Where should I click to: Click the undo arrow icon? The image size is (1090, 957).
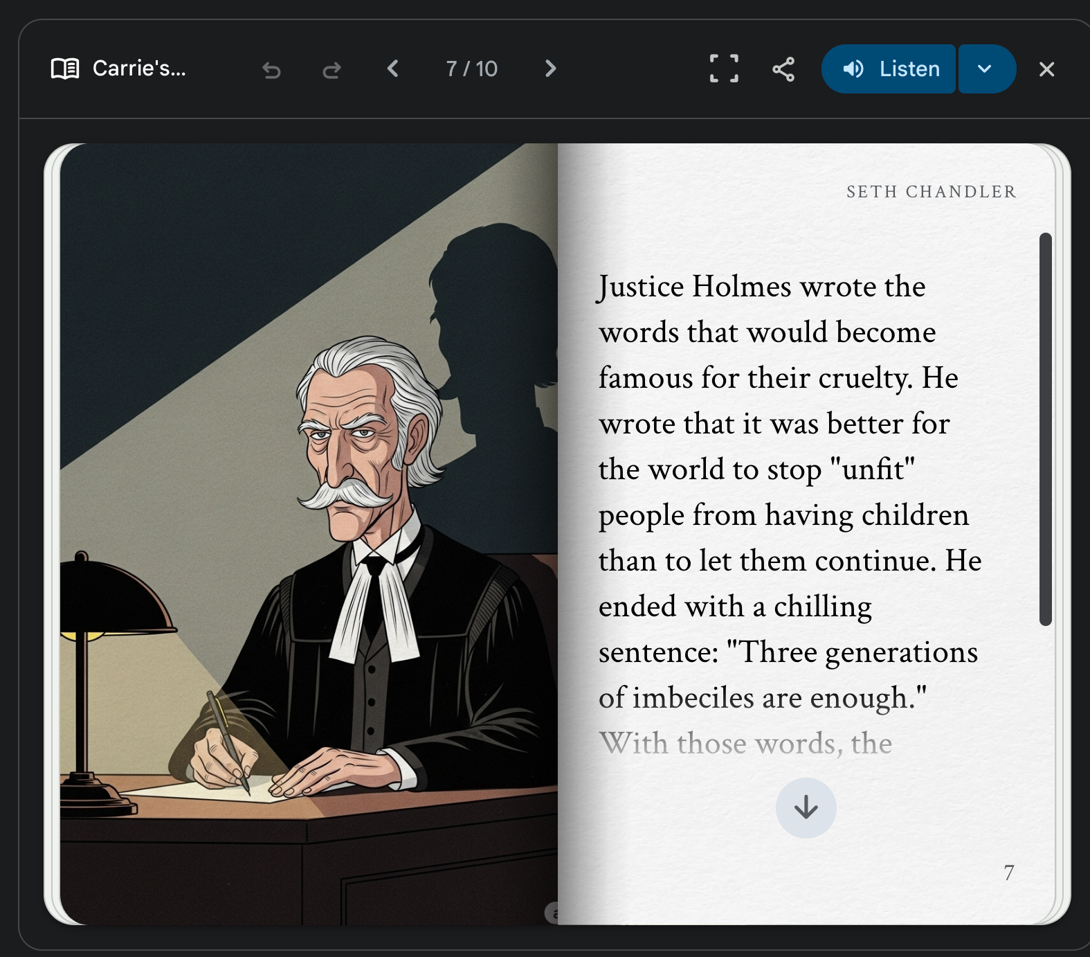pos(271,69)
